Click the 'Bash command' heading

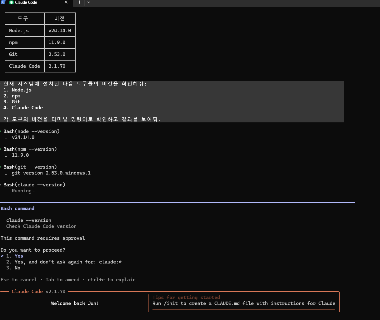coord(17,209)
